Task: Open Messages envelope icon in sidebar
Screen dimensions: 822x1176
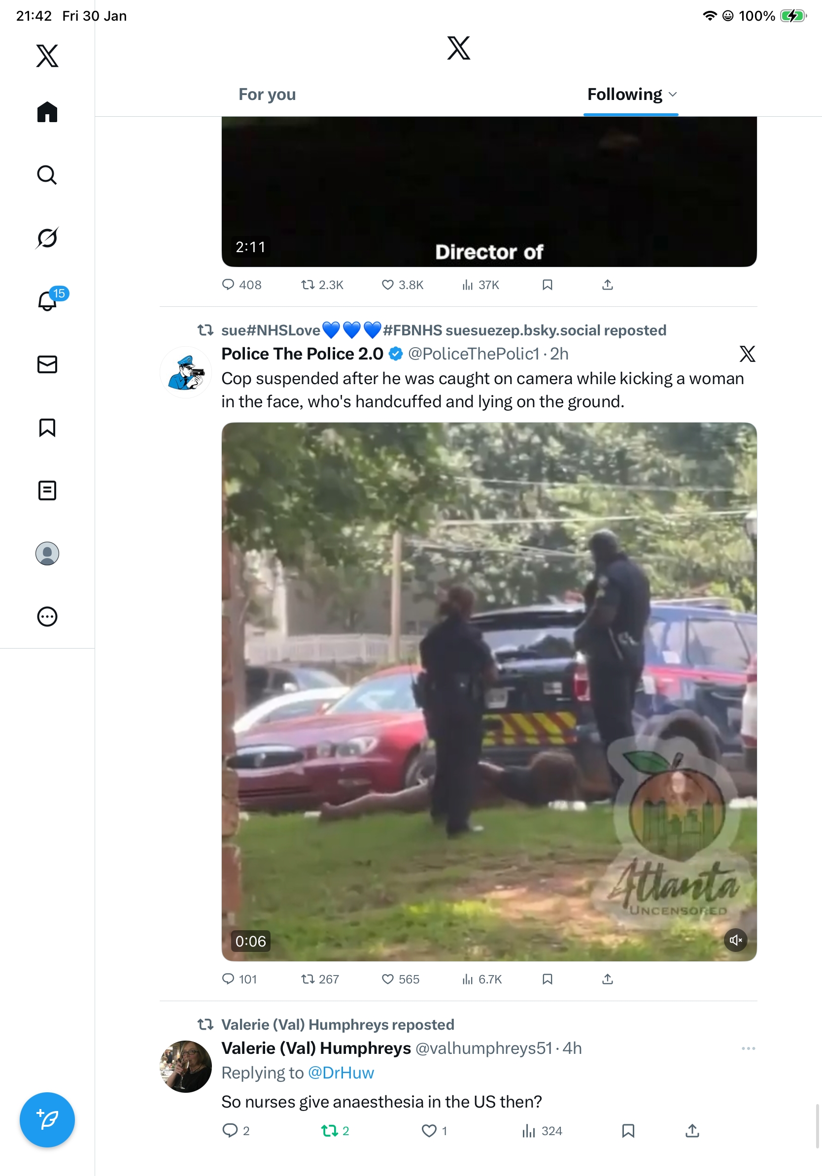Action: click(47, 364)
